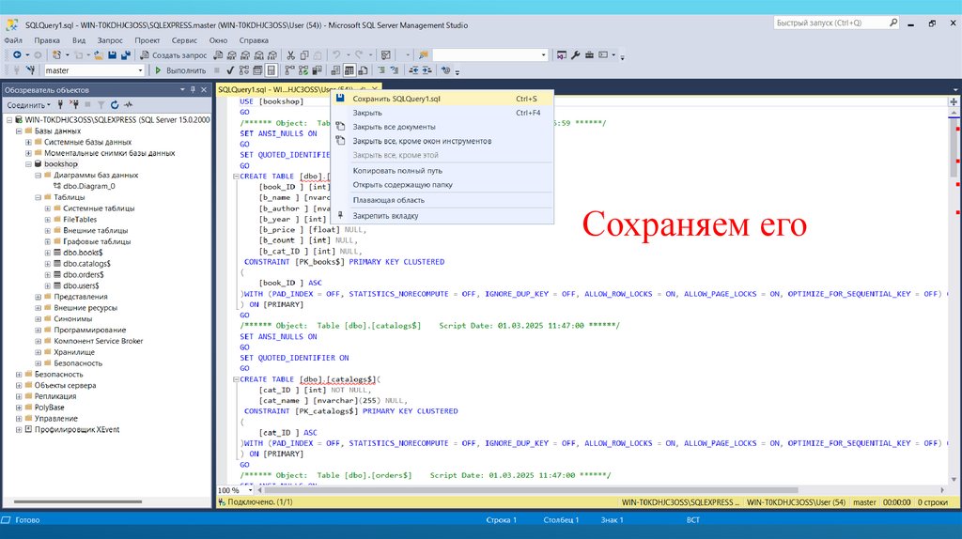Collapse the bookshop database node

(29, 163)
